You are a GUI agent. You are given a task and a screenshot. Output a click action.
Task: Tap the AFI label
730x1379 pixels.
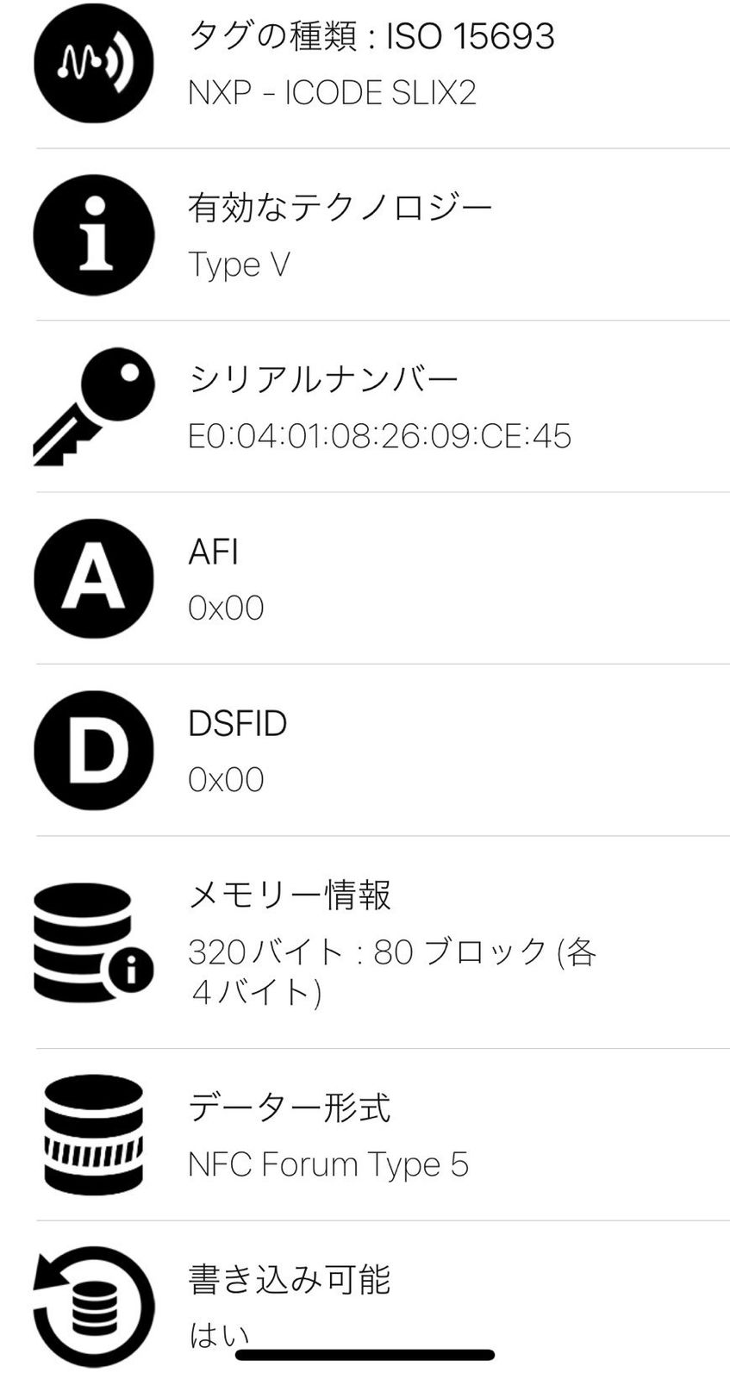pos(213,552)
